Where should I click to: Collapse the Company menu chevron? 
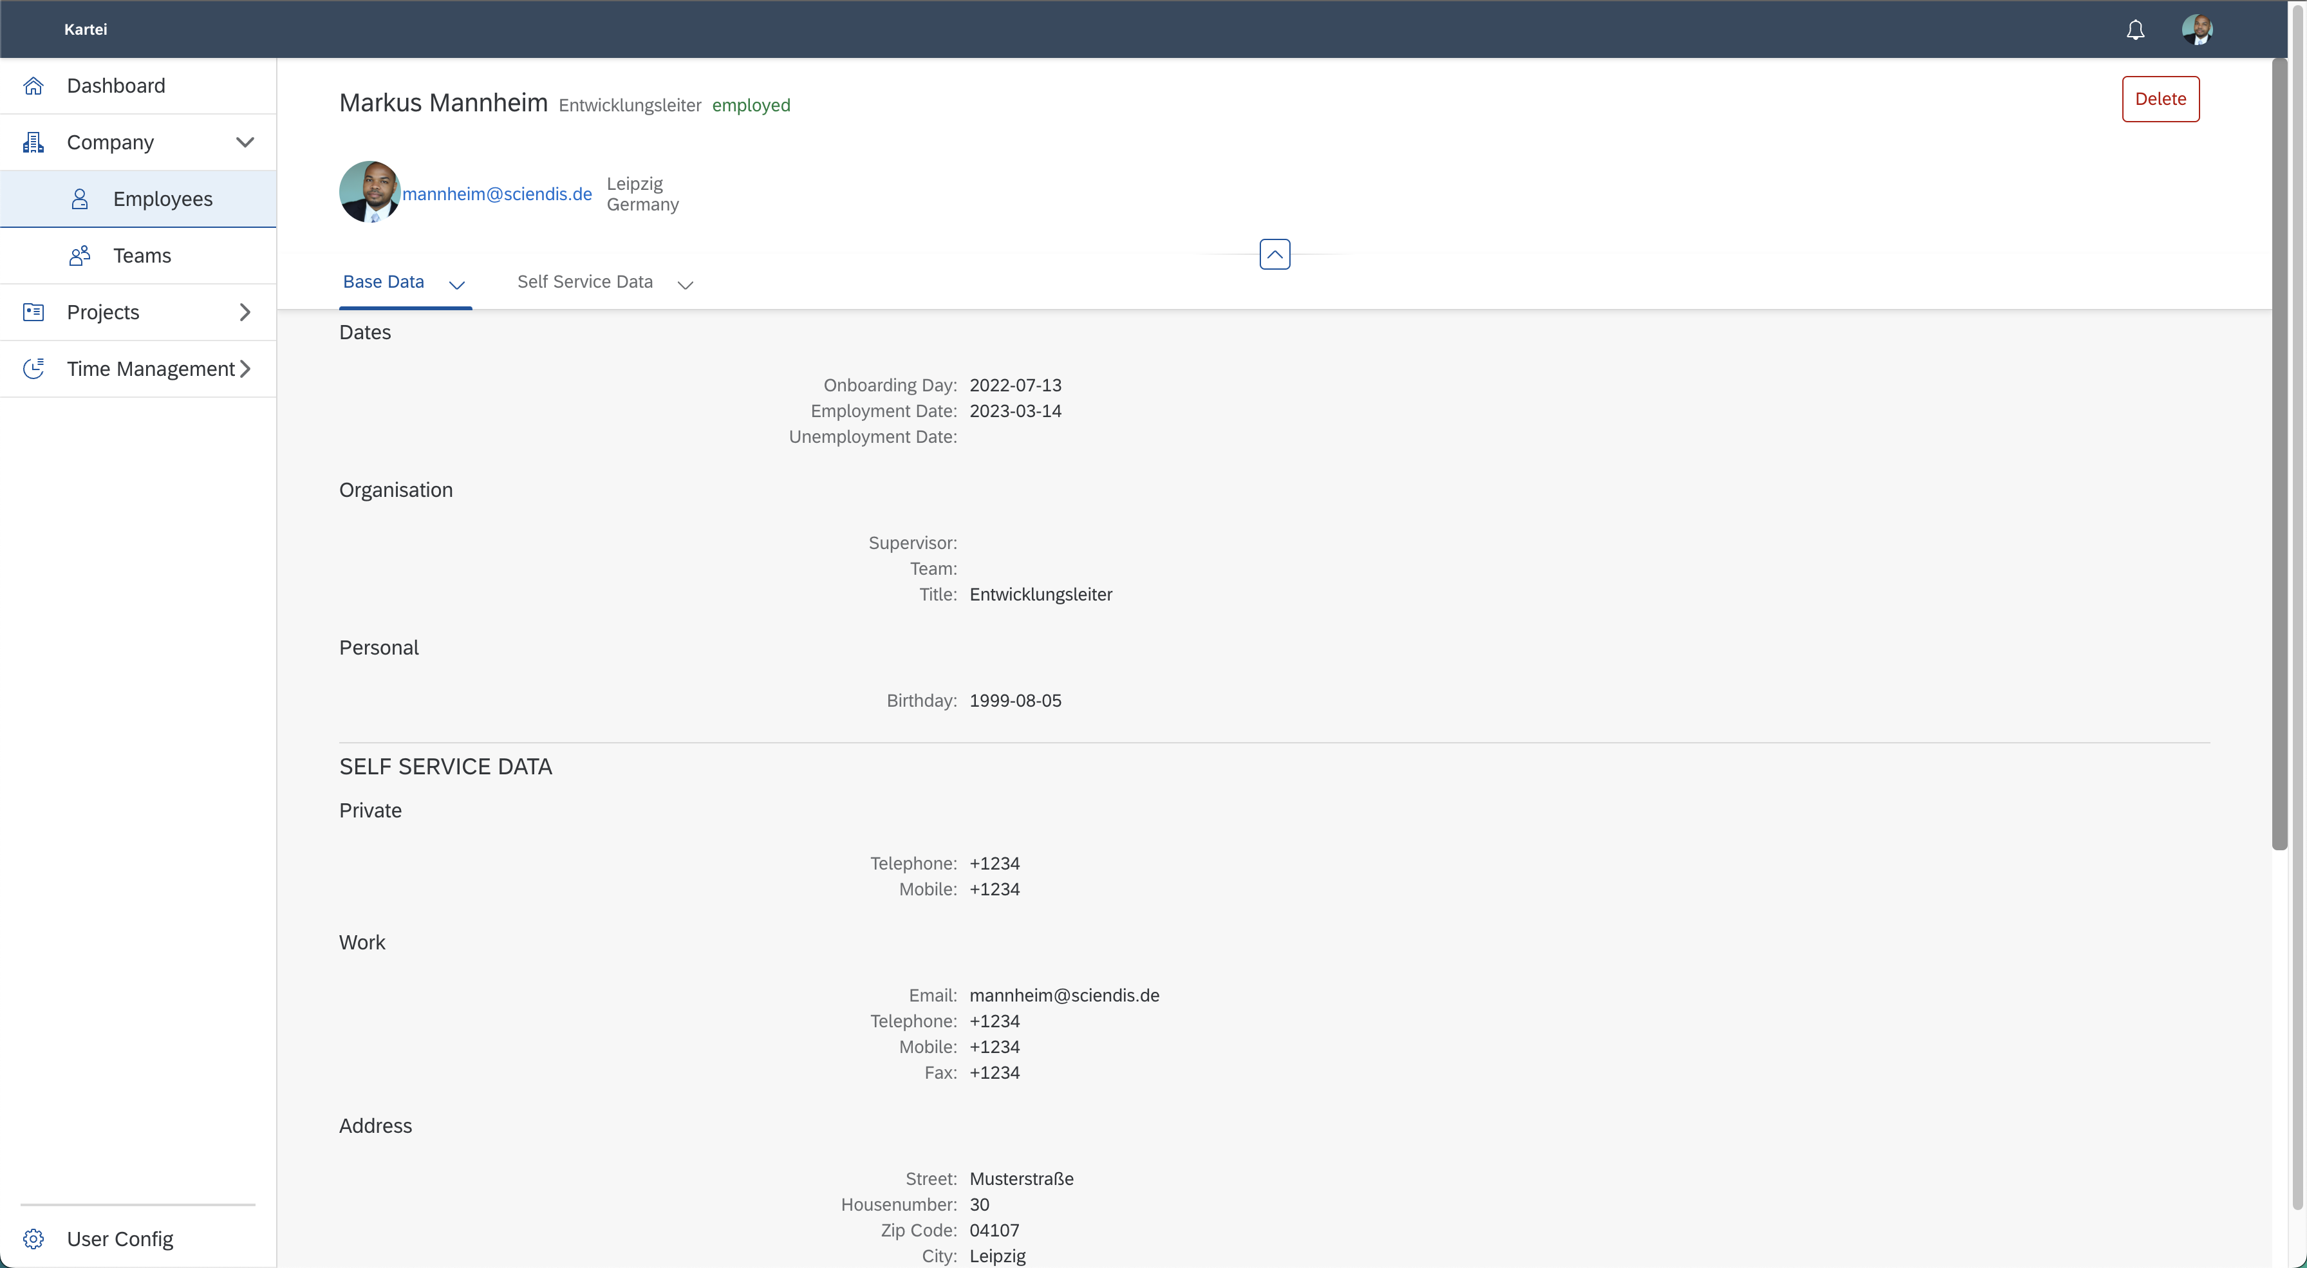245,142
